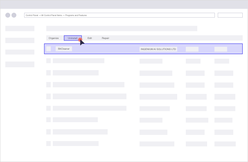Focus the Control Panel address bar

(x=119, y=15)
